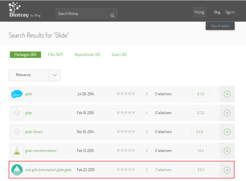
Task: Open the com.github.bumptech.glide:glide package link
Action: (48, 170)
